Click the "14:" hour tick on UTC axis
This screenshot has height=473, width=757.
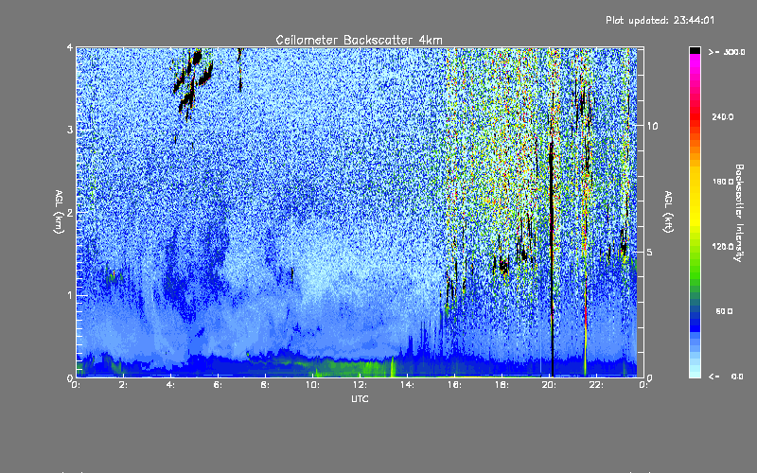click(407, 385)
